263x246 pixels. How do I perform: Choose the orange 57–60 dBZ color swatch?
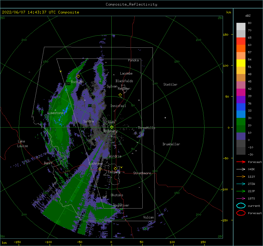pos(241,49)
